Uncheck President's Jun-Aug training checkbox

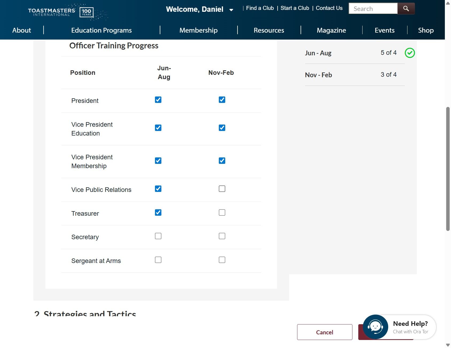pyautogui.click(x=158, y=100)
